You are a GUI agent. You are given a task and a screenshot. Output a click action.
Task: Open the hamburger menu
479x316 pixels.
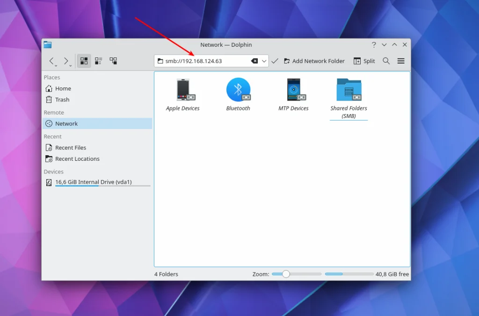coord(401,61)
